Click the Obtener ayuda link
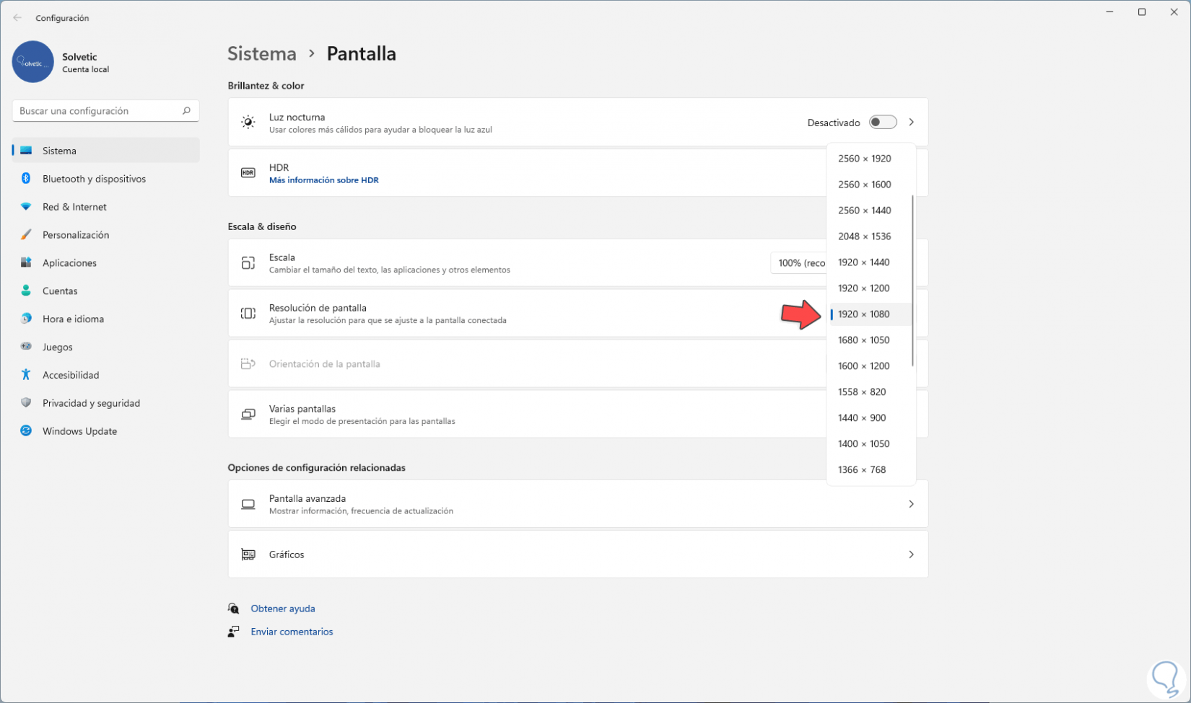This screenshot has height=703, width=1191. (x=282, y=609)
